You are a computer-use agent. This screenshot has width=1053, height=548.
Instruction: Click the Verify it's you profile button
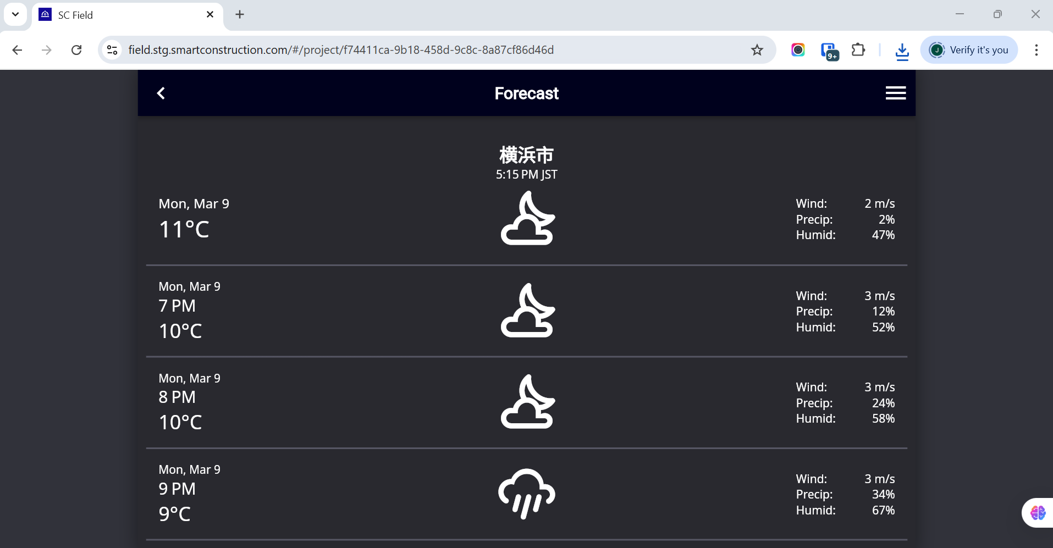coord(969,50)
